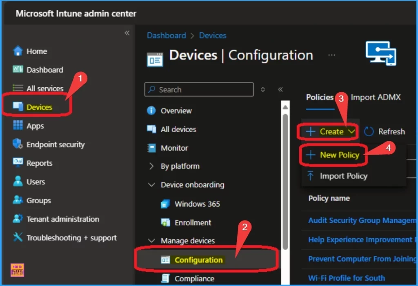Click the Devices breadcrumb link
418x286 pixels.
click(x=213, y=35)
